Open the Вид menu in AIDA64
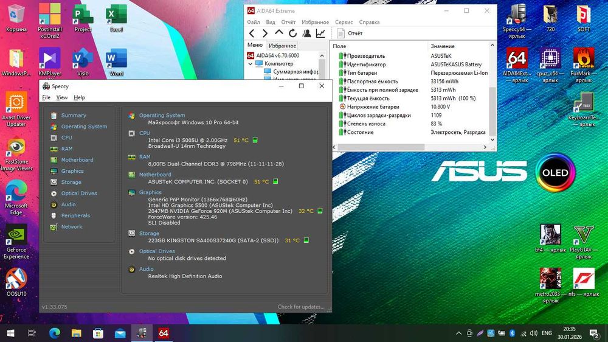The image size is (608, 342). tap(271, 22)
